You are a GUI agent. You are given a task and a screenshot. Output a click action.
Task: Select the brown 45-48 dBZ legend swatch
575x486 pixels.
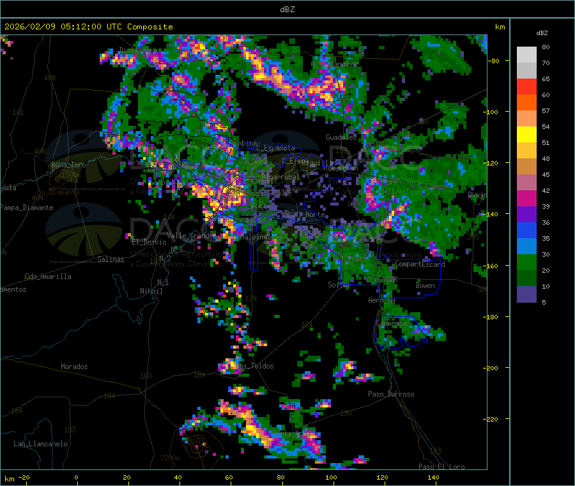click(526, 167)
